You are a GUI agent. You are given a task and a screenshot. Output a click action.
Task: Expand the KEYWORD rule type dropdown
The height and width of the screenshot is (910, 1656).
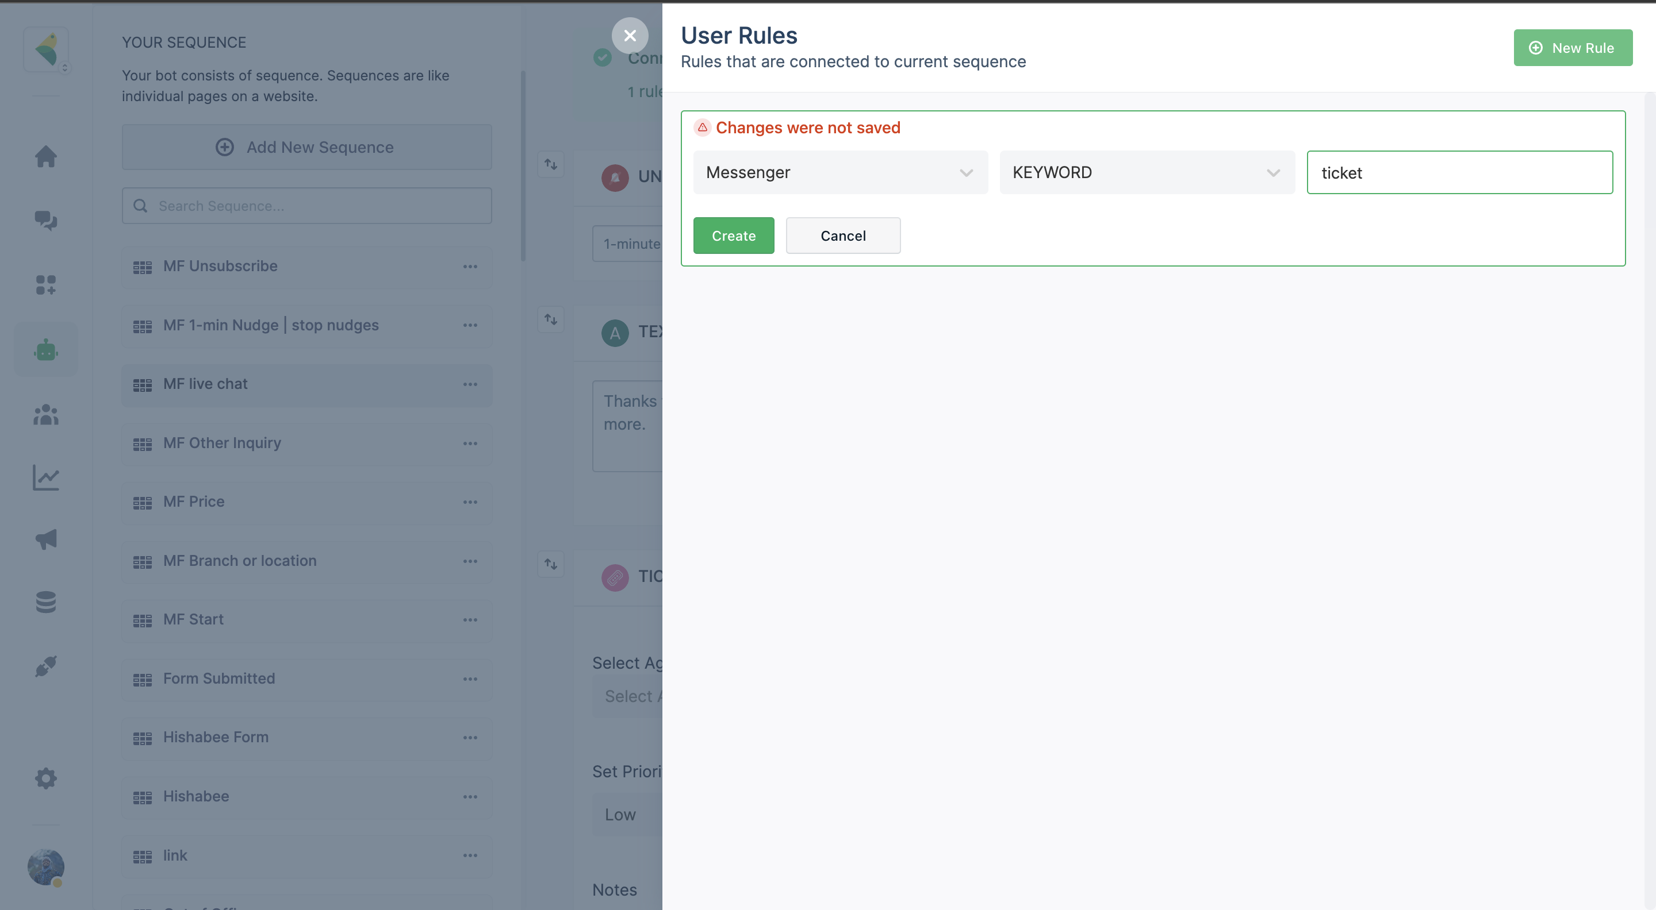1146,172
